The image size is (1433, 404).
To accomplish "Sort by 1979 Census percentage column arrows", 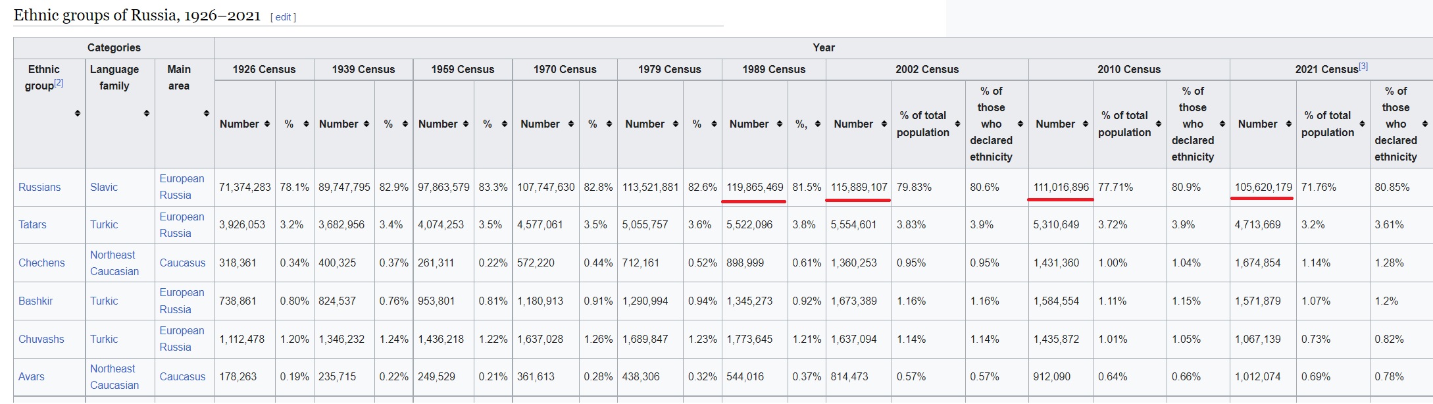I will [x=714, y=124].
